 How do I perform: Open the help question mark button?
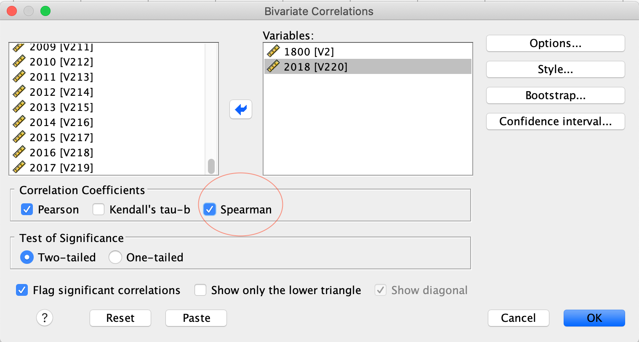pyautogui.click(x=45, y=318)
